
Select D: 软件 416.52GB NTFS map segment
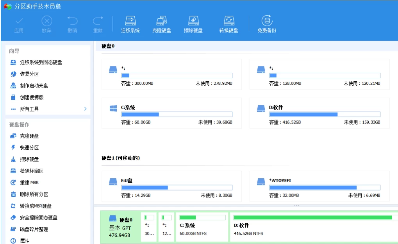click(x=314, y=227)
